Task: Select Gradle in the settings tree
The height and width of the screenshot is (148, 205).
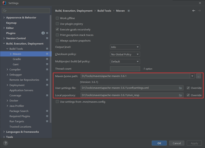Action: click(x=17, y=59)
